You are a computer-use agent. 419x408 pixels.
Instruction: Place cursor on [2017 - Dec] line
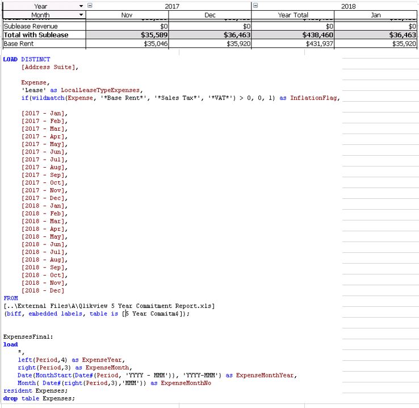(x=44, y=198)
